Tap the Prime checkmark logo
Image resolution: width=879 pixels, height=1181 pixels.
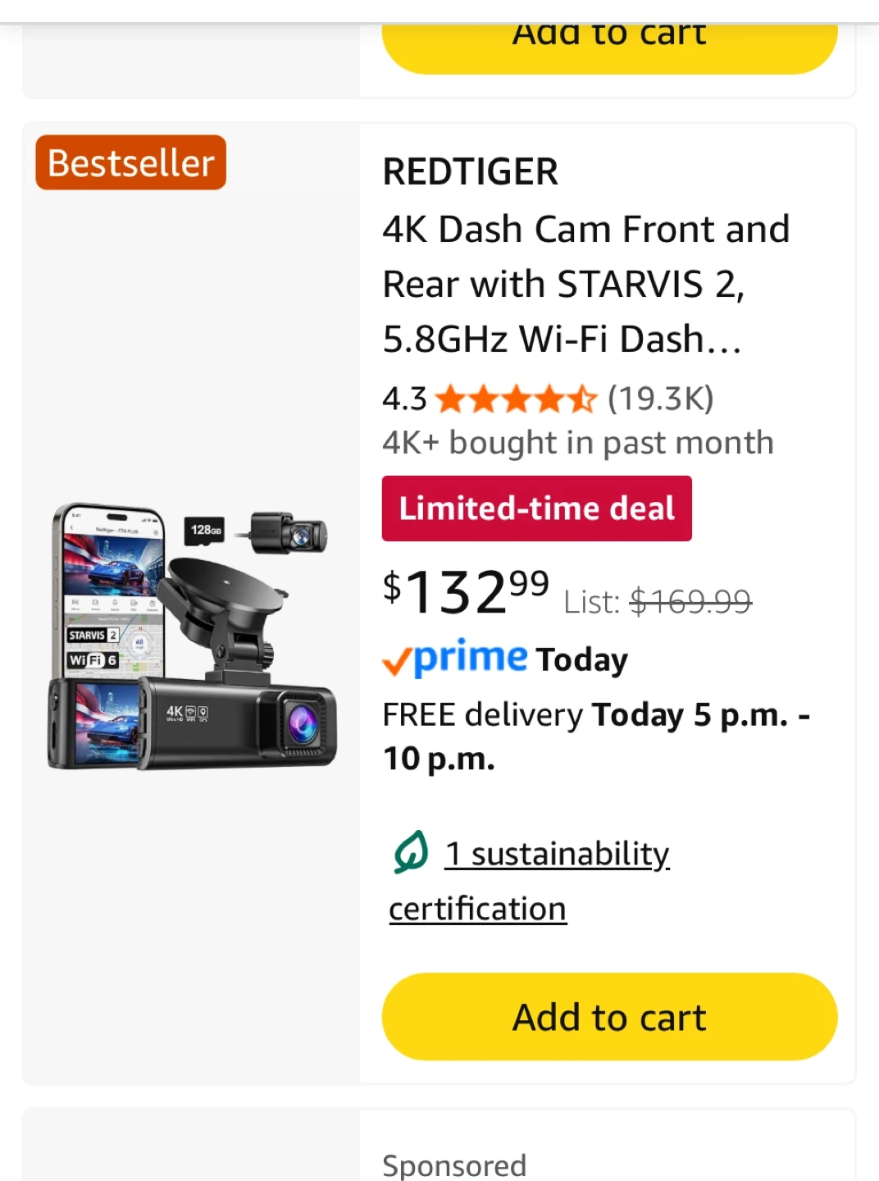click(x=455, y=659)
